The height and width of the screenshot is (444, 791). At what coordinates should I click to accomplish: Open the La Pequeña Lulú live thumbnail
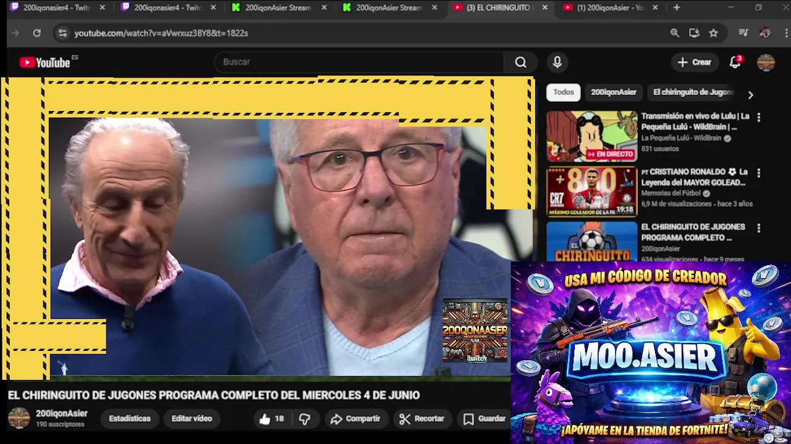point(591,136)
